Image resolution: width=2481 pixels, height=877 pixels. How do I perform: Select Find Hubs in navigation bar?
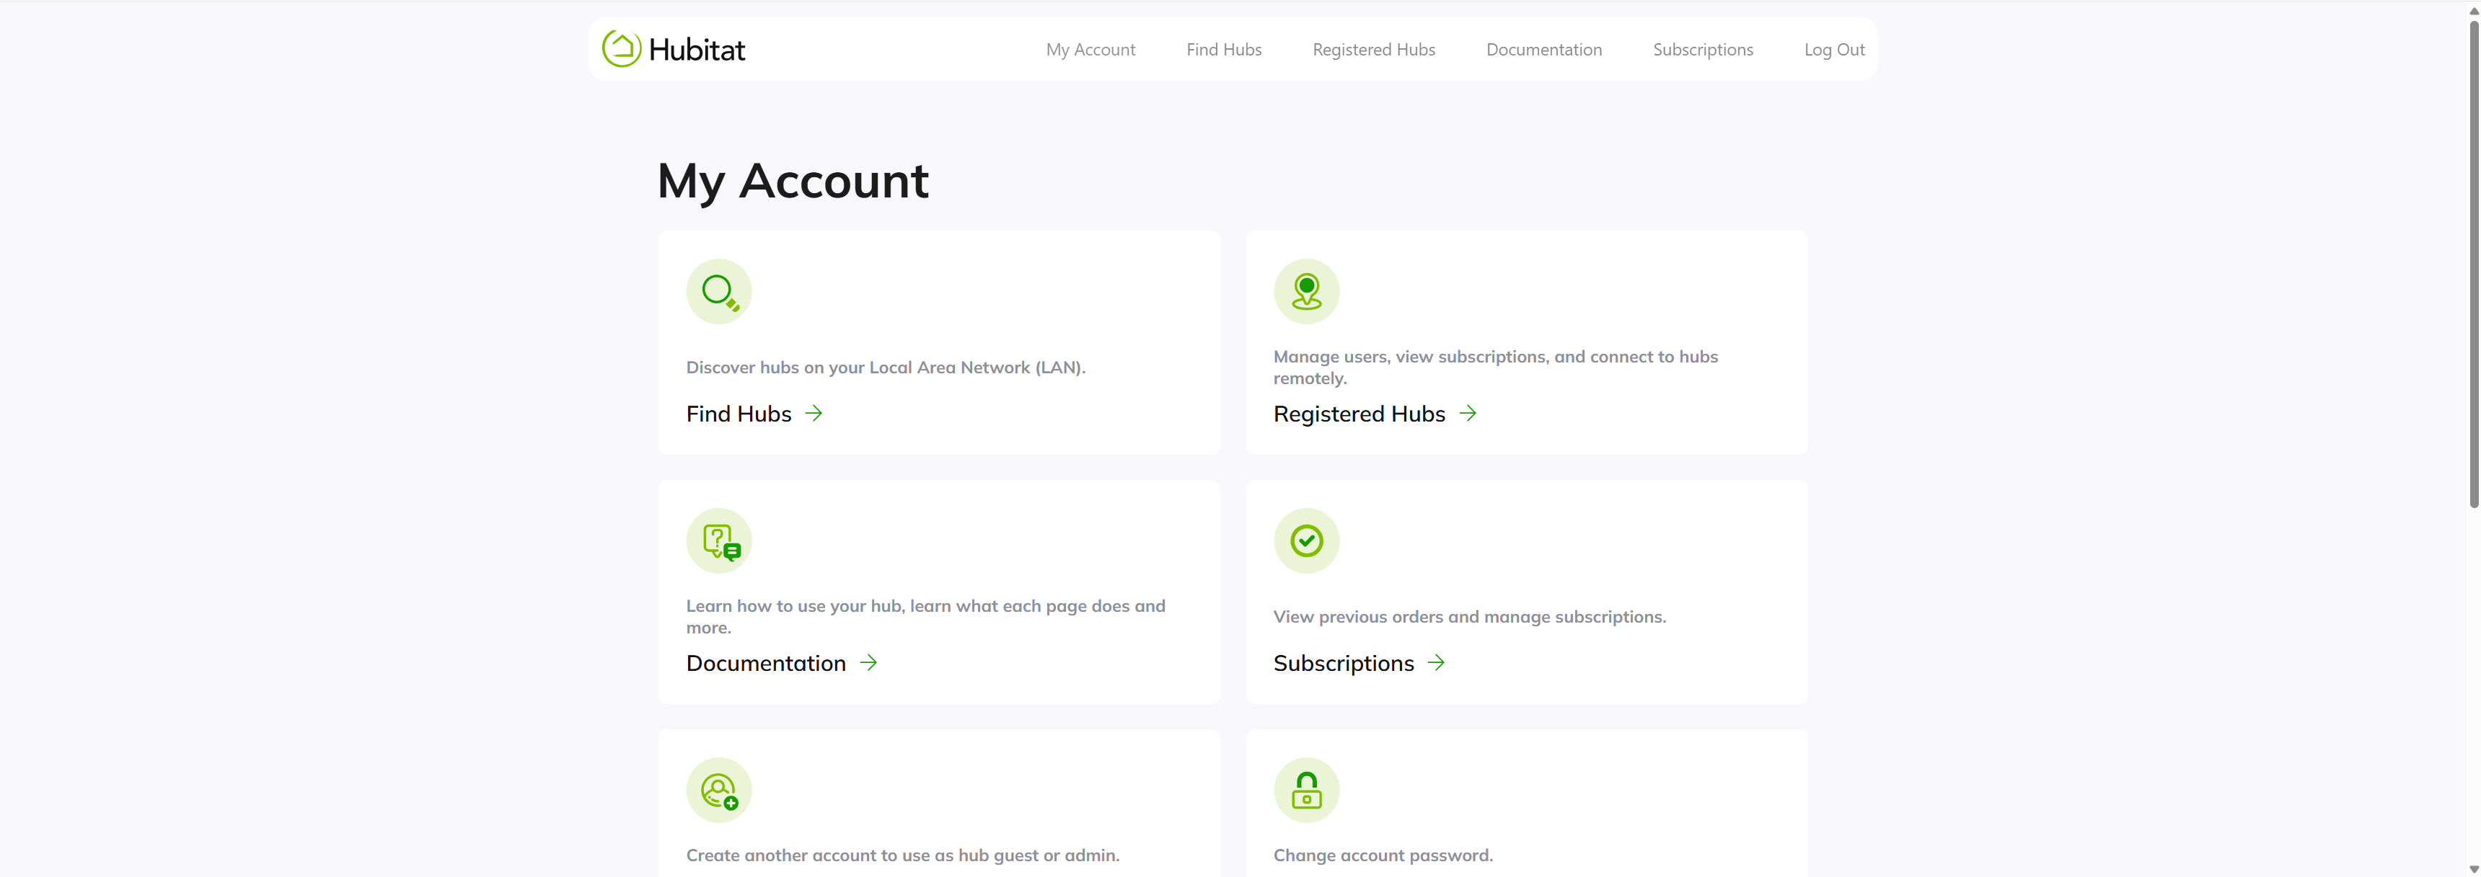(x=1223, y=49)
